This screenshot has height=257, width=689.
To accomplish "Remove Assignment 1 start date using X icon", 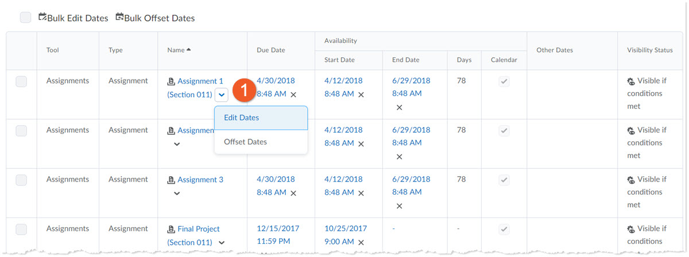I will pos(361,94).
